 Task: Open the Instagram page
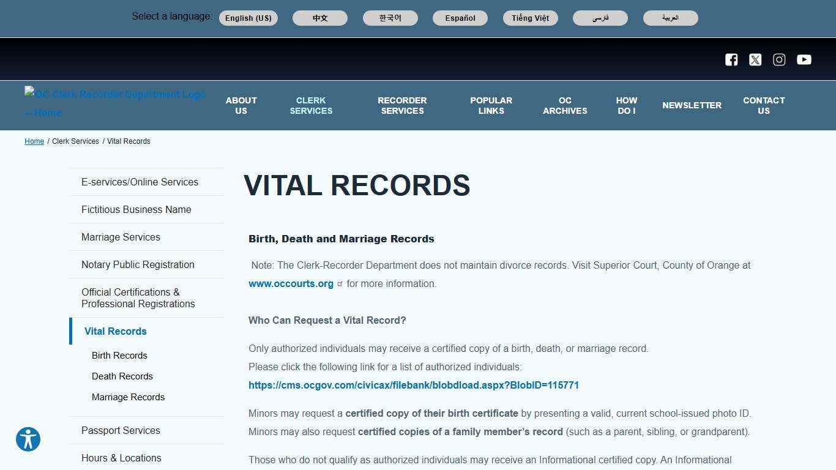[x=778, y=59]
